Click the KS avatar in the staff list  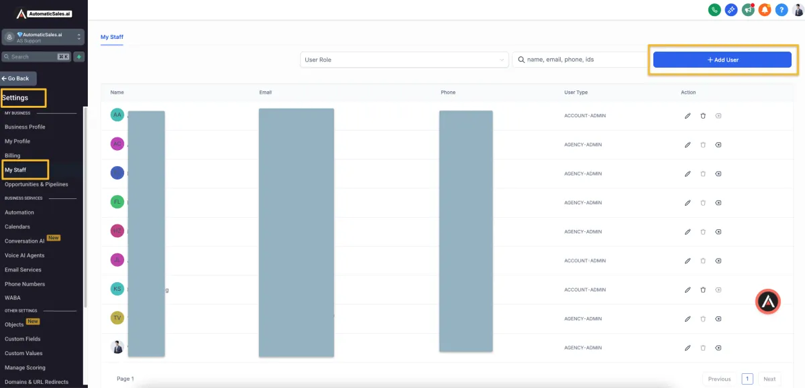coord(117,289)
